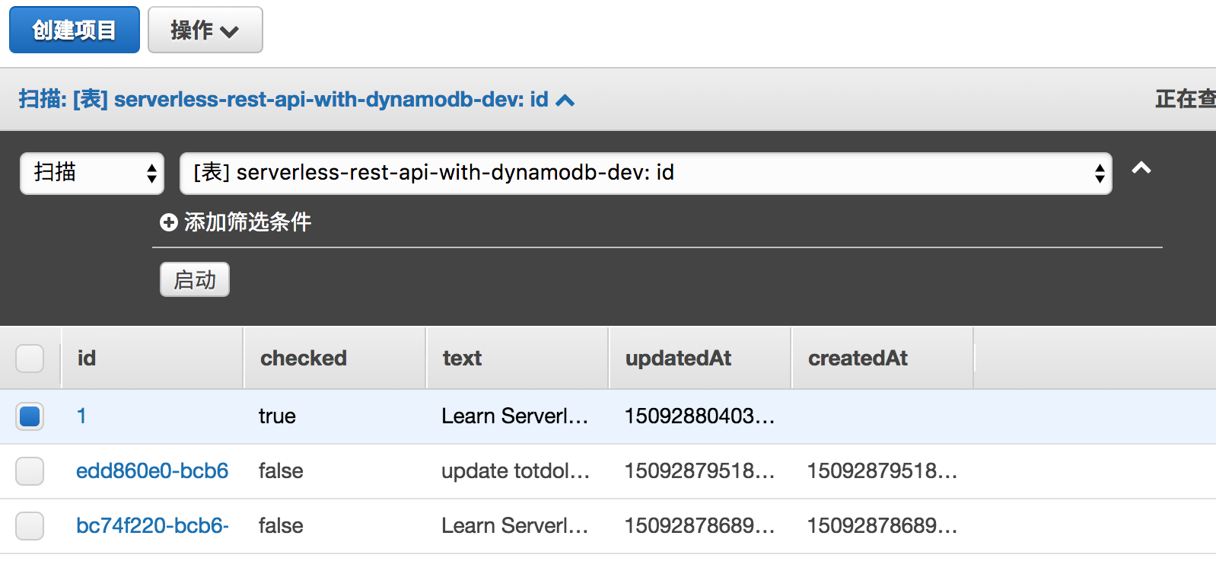1216x574 pixels.
Task: Click the 'false' value in the edd860e0-bcb6 row
Action: coord(281,471)
